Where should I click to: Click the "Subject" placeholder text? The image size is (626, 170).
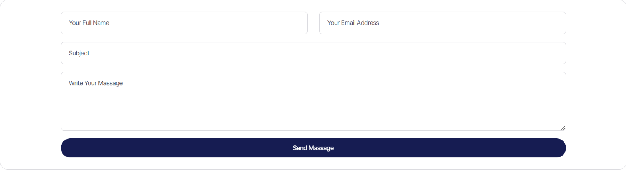point(79,53)
